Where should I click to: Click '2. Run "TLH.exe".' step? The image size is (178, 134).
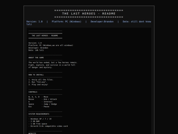coord(38,82)
